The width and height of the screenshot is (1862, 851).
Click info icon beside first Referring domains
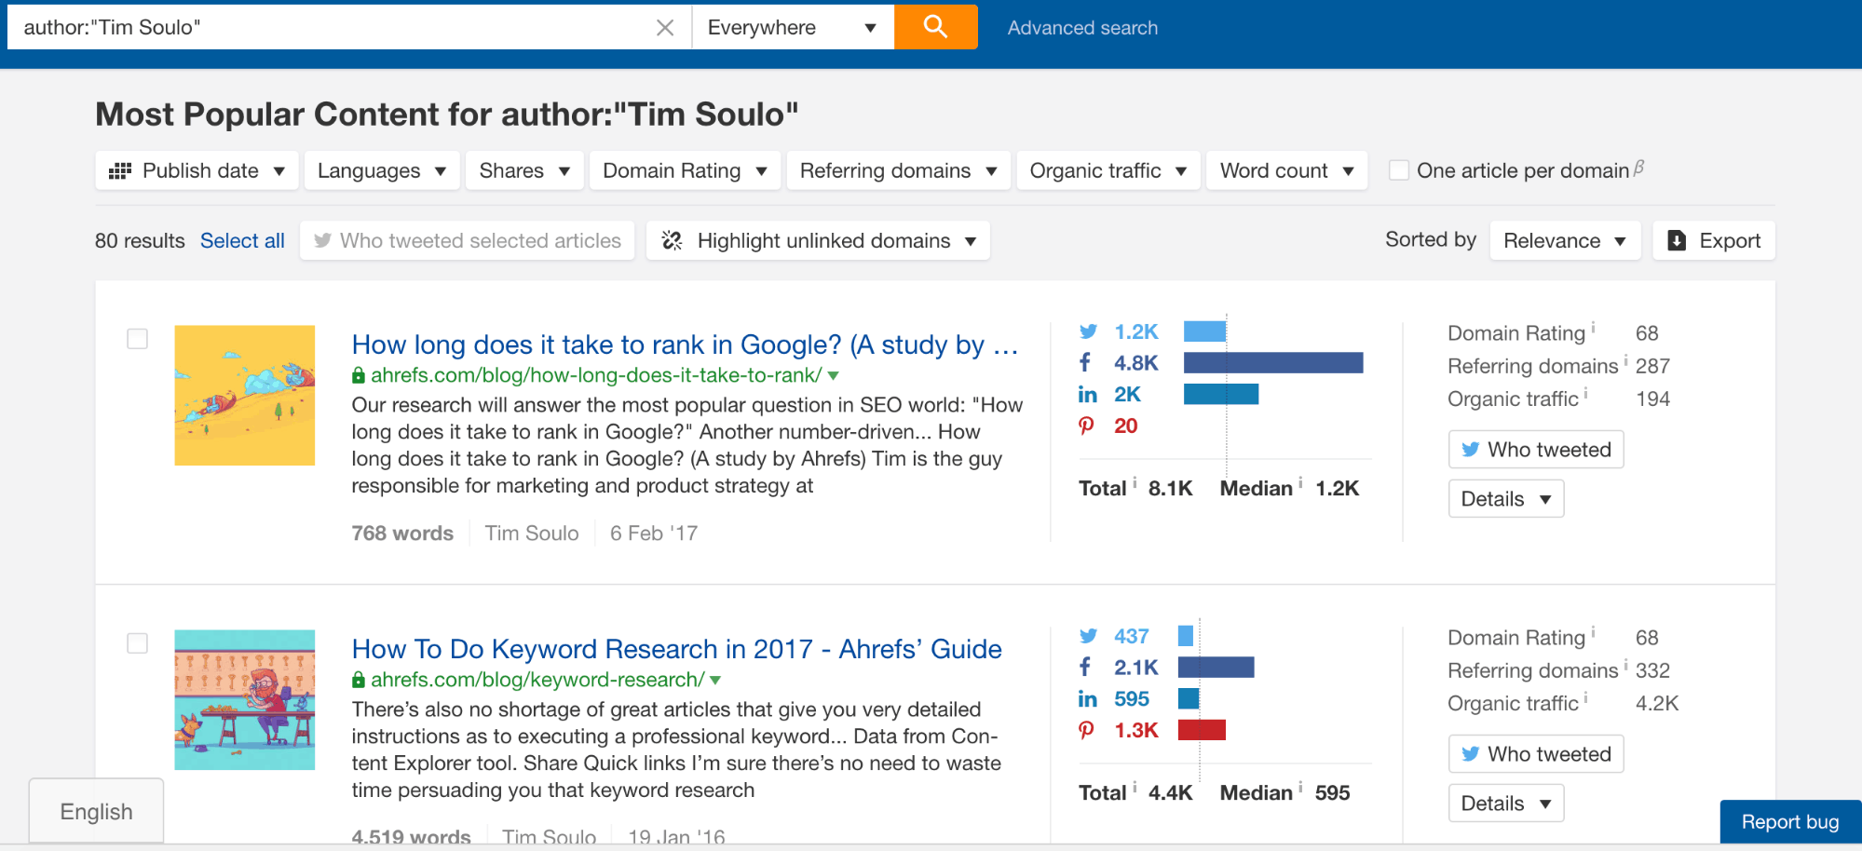pos(1626,359)
